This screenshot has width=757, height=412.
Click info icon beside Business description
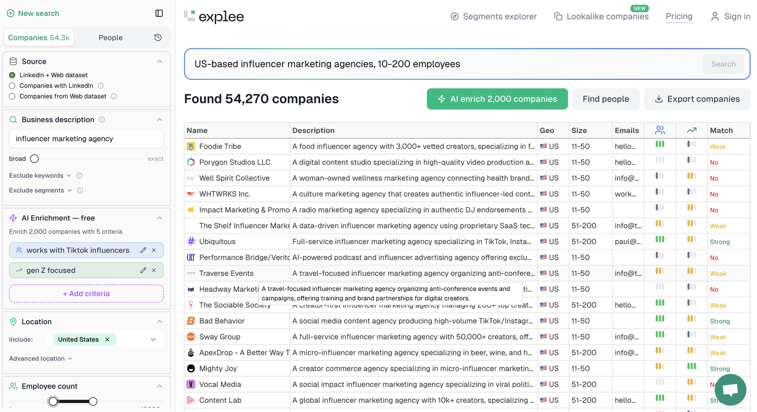coord(102,120)
